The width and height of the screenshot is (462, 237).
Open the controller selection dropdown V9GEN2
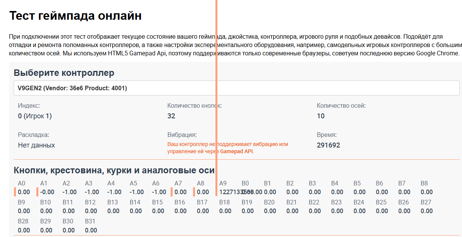[x=236, y=88]
